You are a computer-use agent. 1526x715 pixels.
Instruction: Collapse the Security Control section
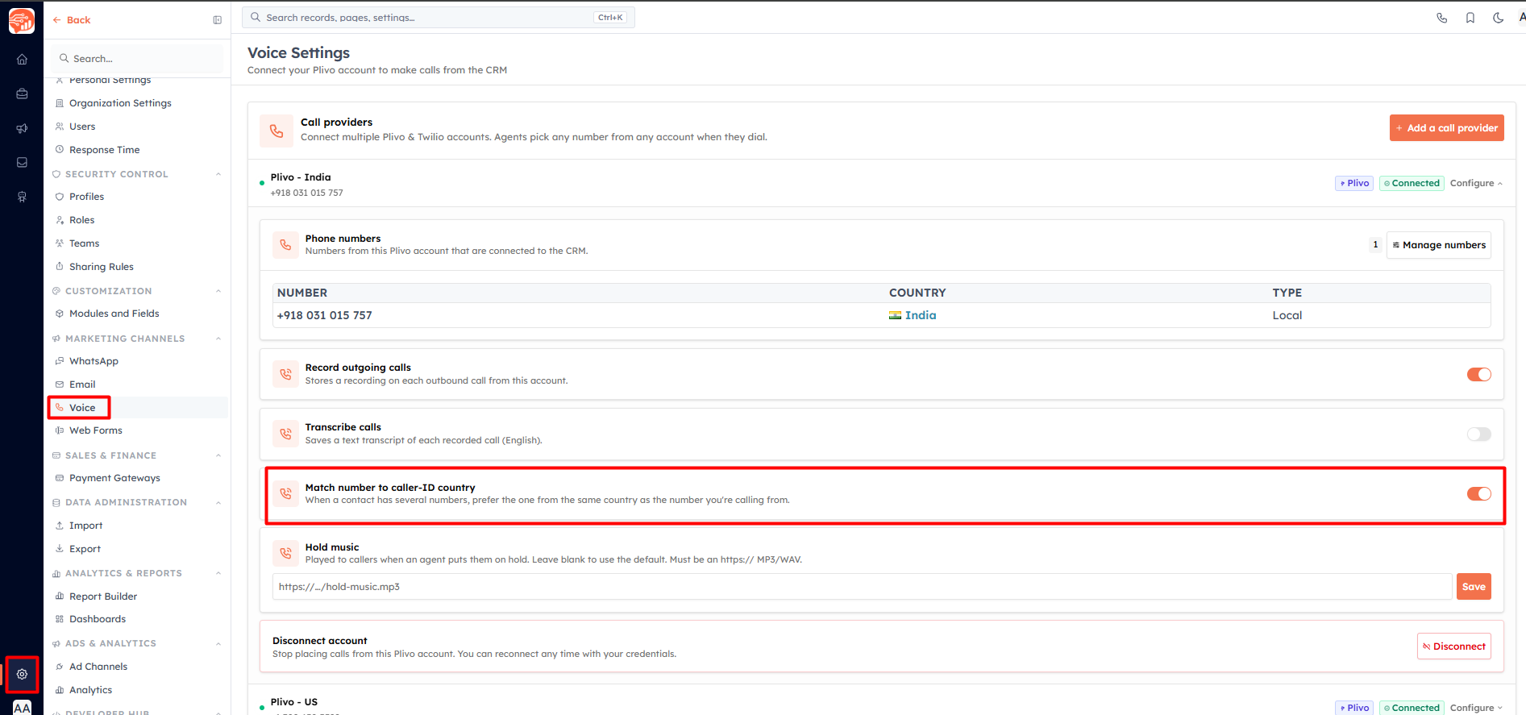[x=218, y=174]
